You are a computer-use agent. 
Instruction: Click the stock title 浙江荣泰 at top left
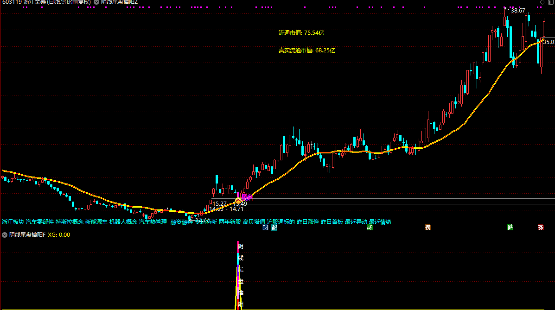click(x=34, y=2)
